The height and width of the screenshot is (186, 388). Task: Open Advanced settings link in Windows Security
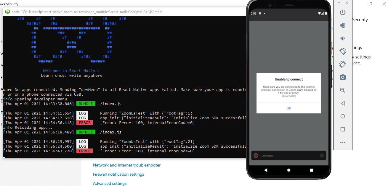[110, 184]
